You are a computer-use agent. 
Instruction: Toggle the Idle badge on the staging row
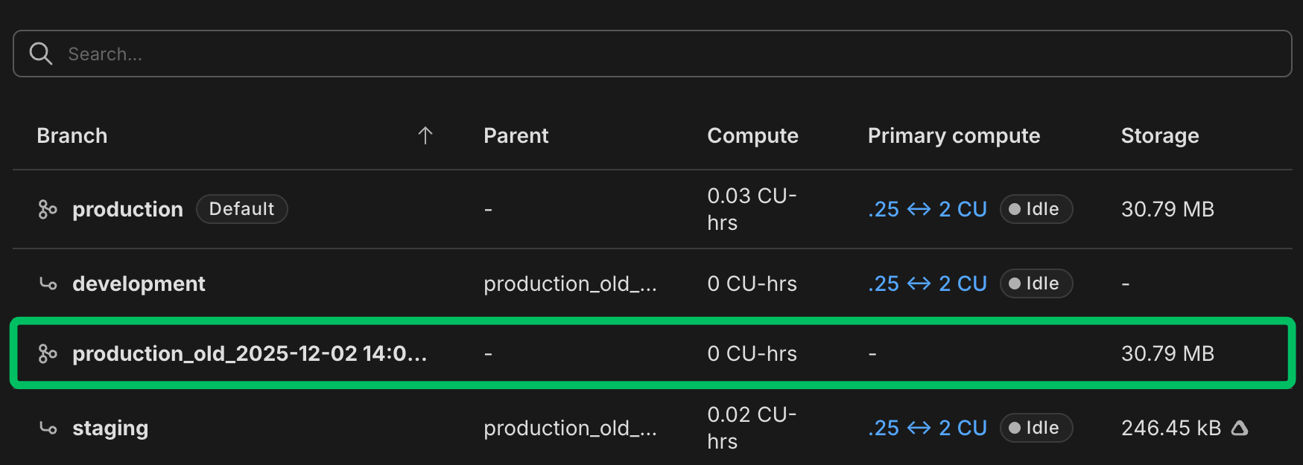[x=1036, y=428]
